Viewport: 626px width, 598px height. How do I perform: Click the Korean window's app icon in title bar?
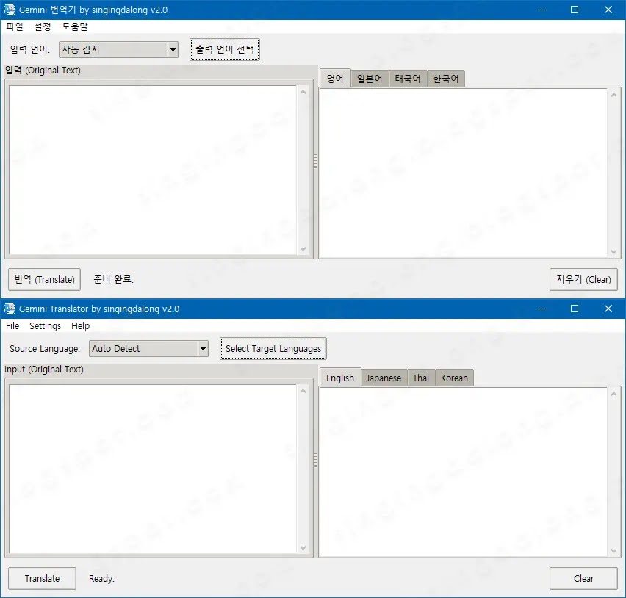(x=10, y=10)
